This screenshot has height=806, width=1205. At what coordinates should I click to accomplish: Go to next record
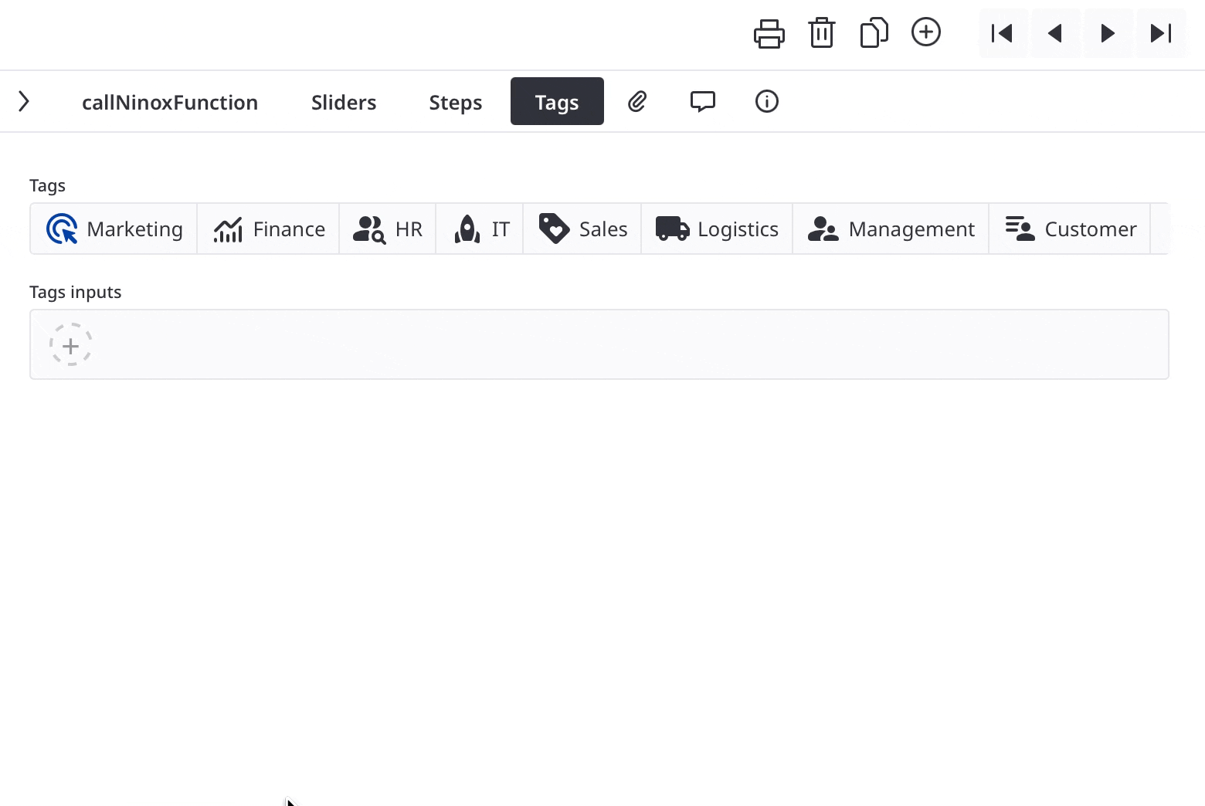1108,33
